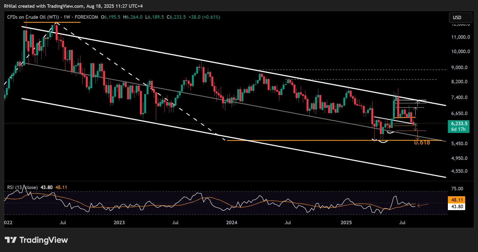Image resolution: width=478 pixels, height=252 pixels.
Task: Click the 0.618 Fibonacci level label
Action: click(422, 143)
